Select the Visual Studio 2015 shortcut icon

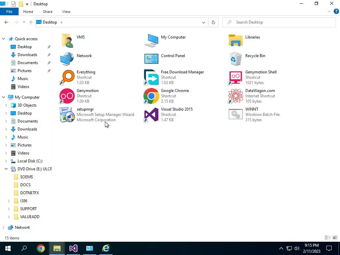point(151,115)
